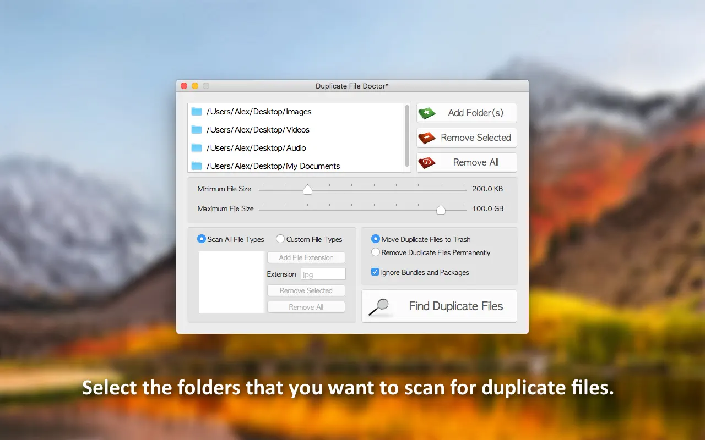The image size is (705, 440).
Task: Click the Audio folder icon
Action: (197, 148)
